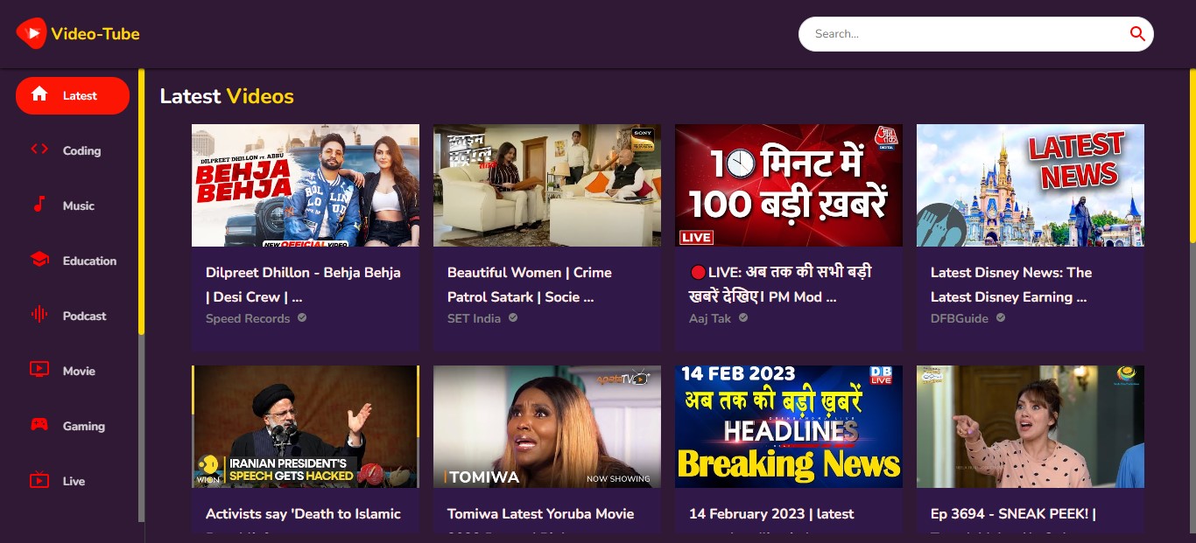Click the page's vertical scrollbar
The width and height of the screenshot is (1196, 543).
1192,157
